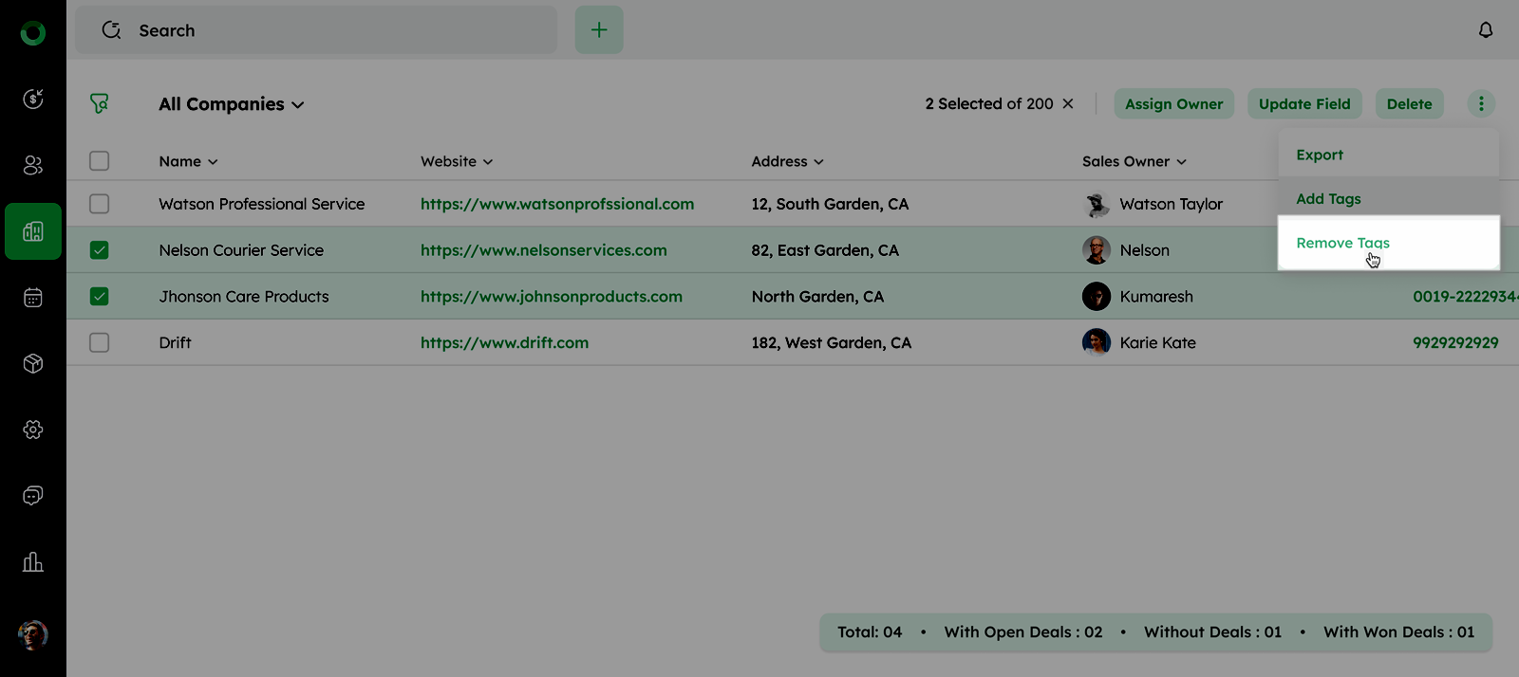
Task: Open the deals dollar icon in sidebar
Action: [x=33, y=99]
